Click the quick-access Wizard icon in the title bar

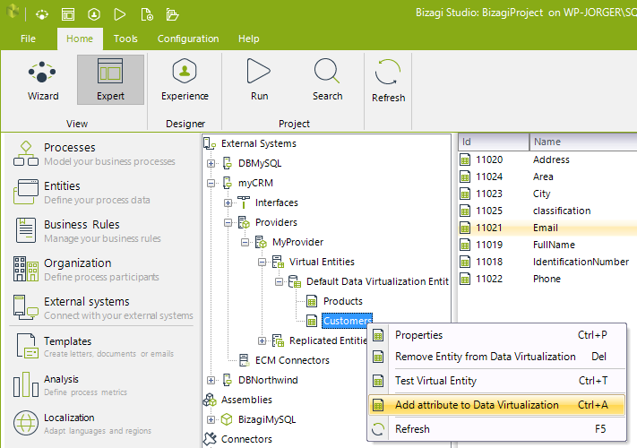coord(42,15)
